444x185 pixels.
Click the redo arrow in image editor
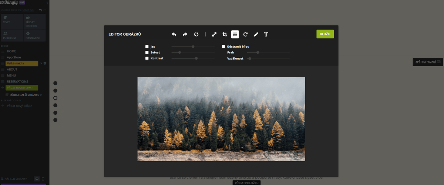[x=185, y=34]
